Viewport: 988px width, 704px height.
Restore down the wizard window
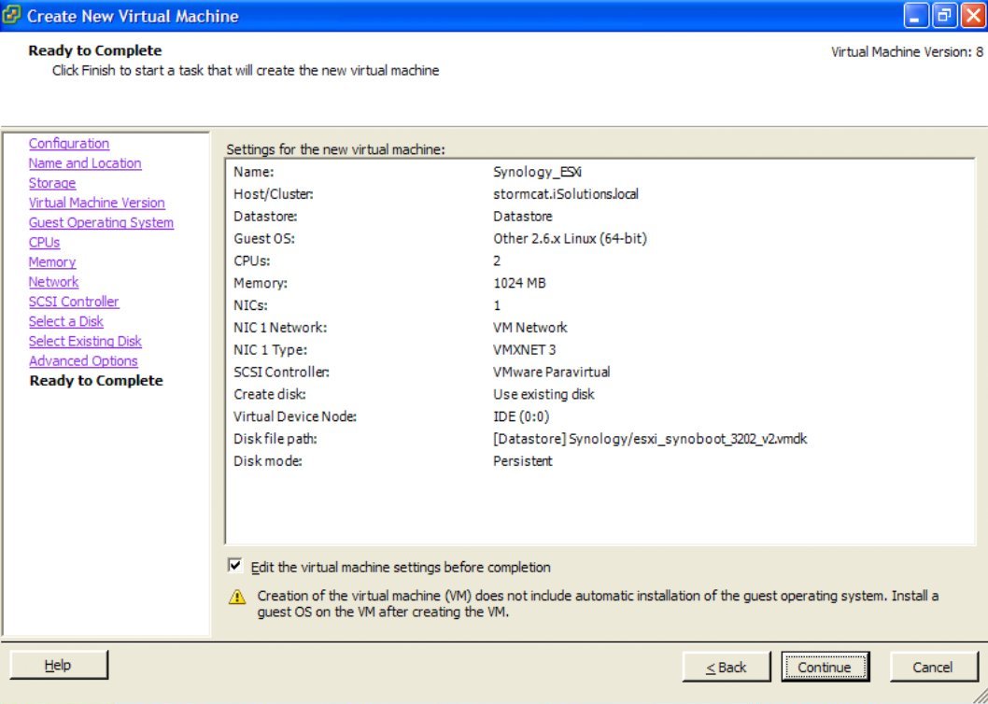tap(944, 16)
